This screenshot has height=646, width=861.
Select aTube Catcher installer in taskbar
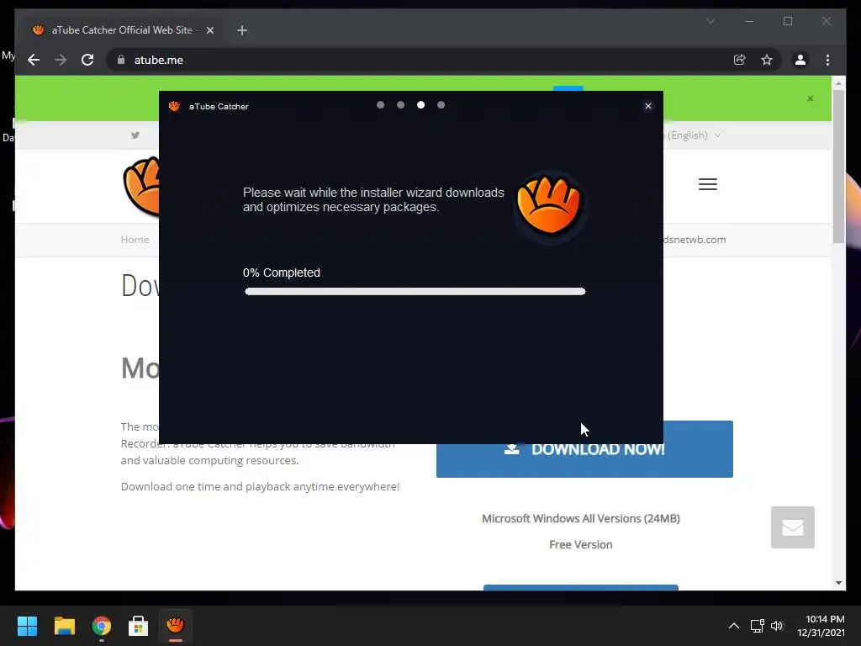175,626
